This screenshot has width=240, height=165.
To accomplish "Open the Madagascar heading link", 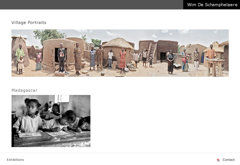I will coord(24,90).
